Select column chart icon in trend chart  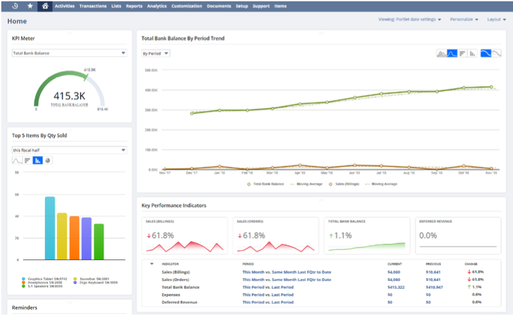coord(472,53)
